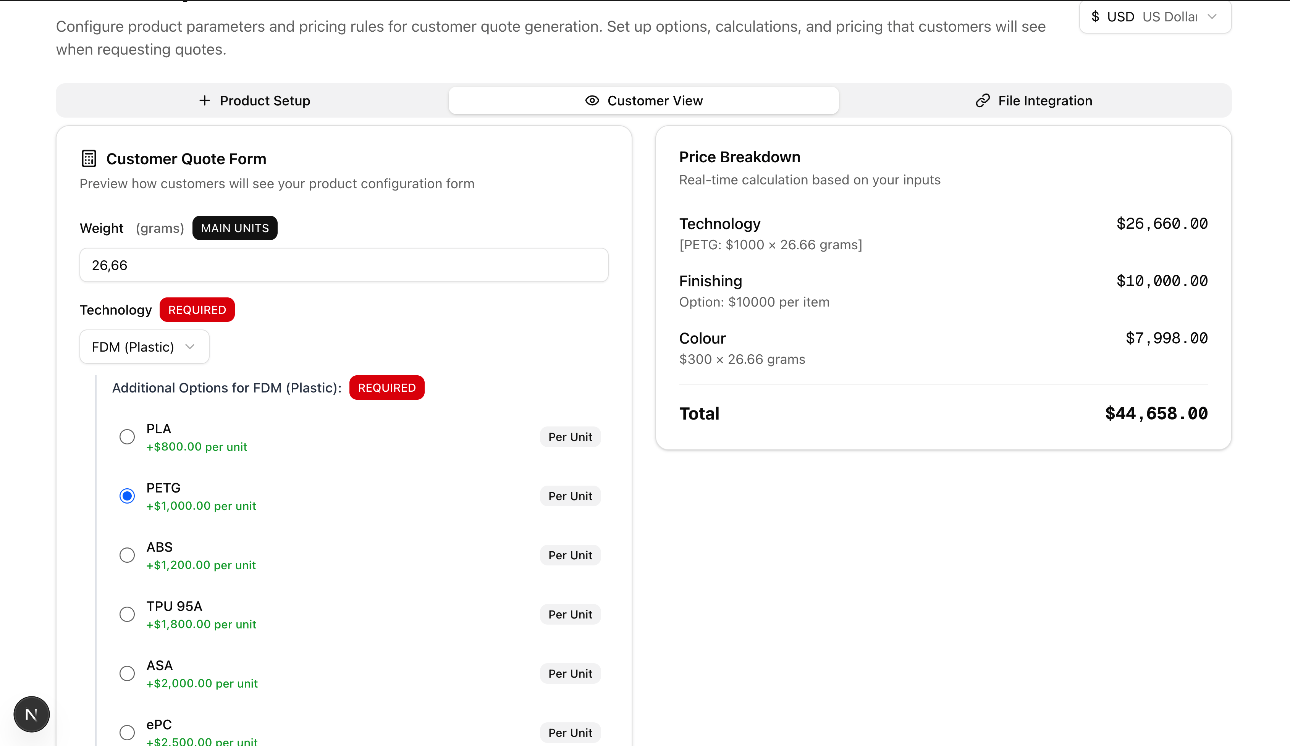Screen dimensions: 1290x746
Task: Click the MAIN UNITS badge
Action: (x=234, y=228)
